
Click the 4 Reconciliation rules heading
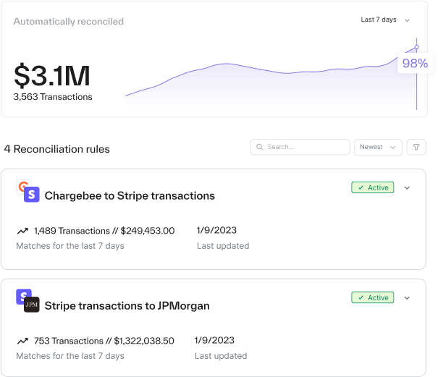56,149
